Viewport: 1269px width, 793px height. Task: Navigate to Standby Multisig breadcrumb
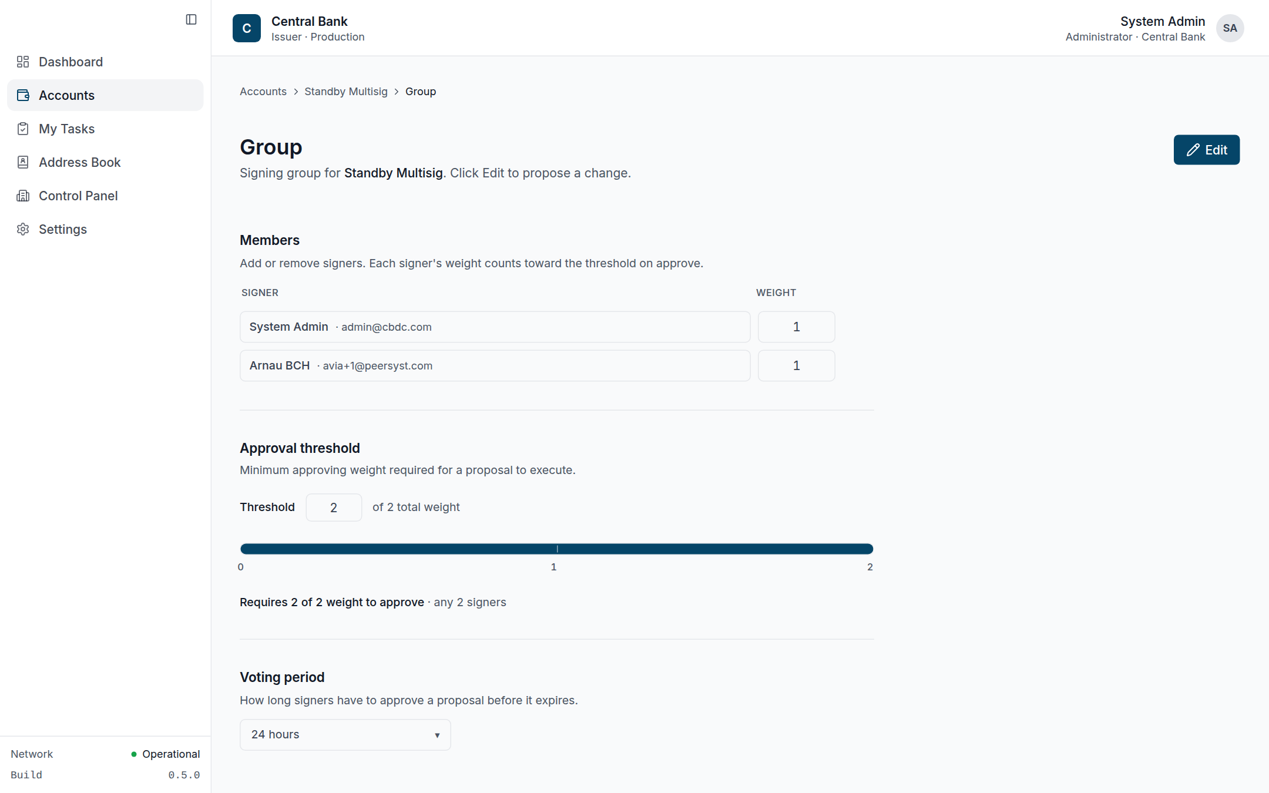pos(346,92)
